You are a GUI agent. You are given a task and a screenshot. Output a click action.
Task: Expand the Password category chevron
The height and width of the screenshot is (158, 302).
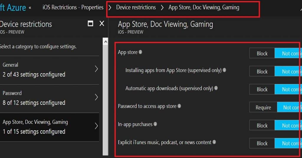(96, 97)
